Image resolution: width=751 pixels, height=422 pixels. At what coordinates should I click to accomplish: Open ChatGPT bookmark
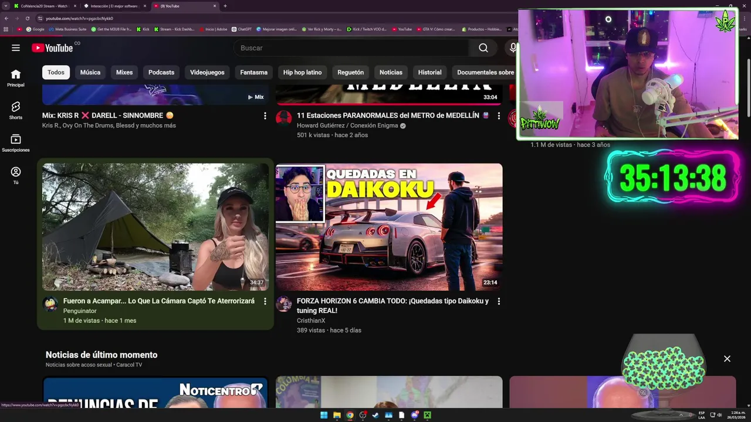(242, 29)
